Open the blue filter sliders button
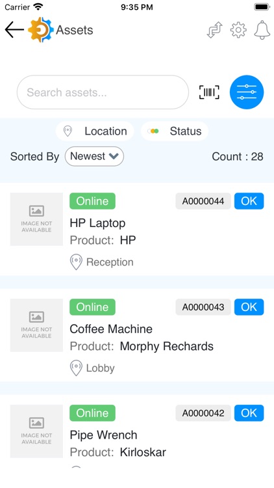Viewport: 274px width, 488px height. coord(247,92)
